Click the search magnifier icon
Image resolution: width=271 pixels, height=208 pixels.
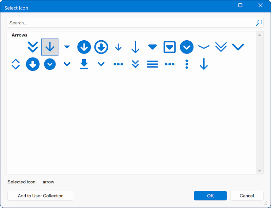(x=259, y=23)
